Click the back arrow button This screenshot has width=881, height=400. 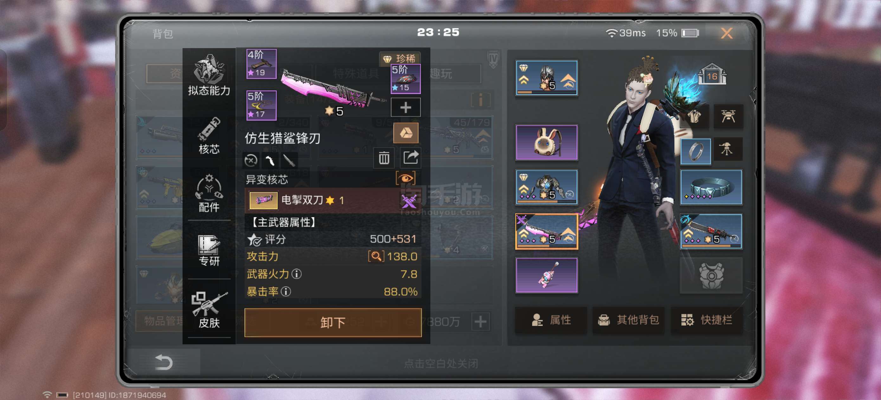164,362
